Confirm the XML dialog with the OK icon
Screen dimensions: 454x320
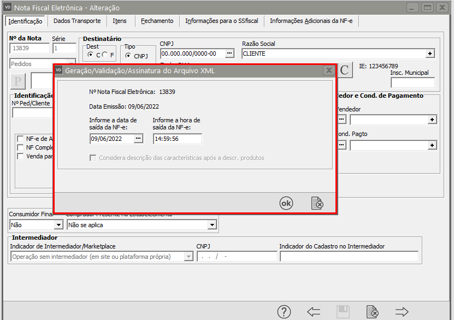tap(286, 203)
